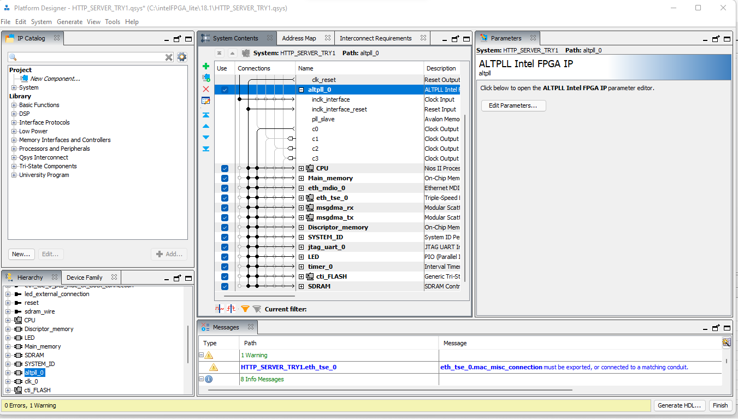Expand the timer_0 component row
Viewport: 738px width, 419px height.
[x=301, y=267]
